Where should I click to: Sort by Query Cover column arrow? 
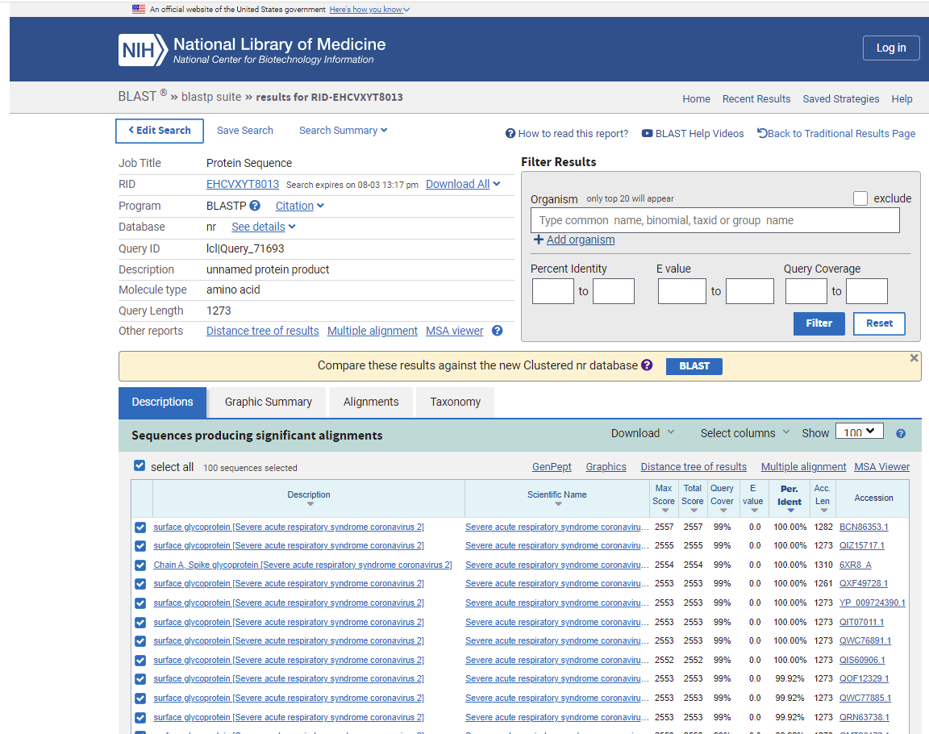pyautogui.click(x=723, y=511)
